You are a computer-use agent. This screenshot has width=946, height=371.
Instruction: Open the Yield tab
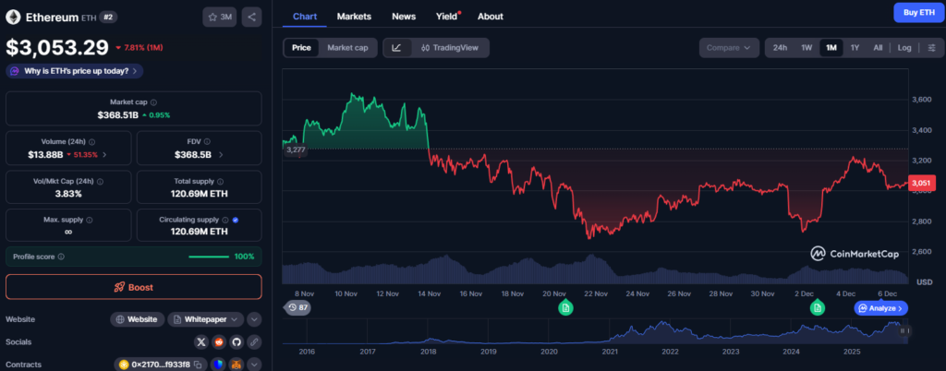447,17
